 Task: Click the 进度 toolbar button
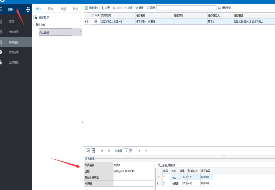[128, 8]
